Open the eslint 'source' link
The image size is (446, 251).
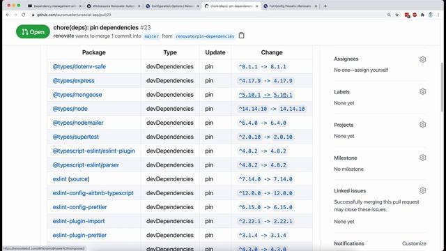(x=79, y=179)
